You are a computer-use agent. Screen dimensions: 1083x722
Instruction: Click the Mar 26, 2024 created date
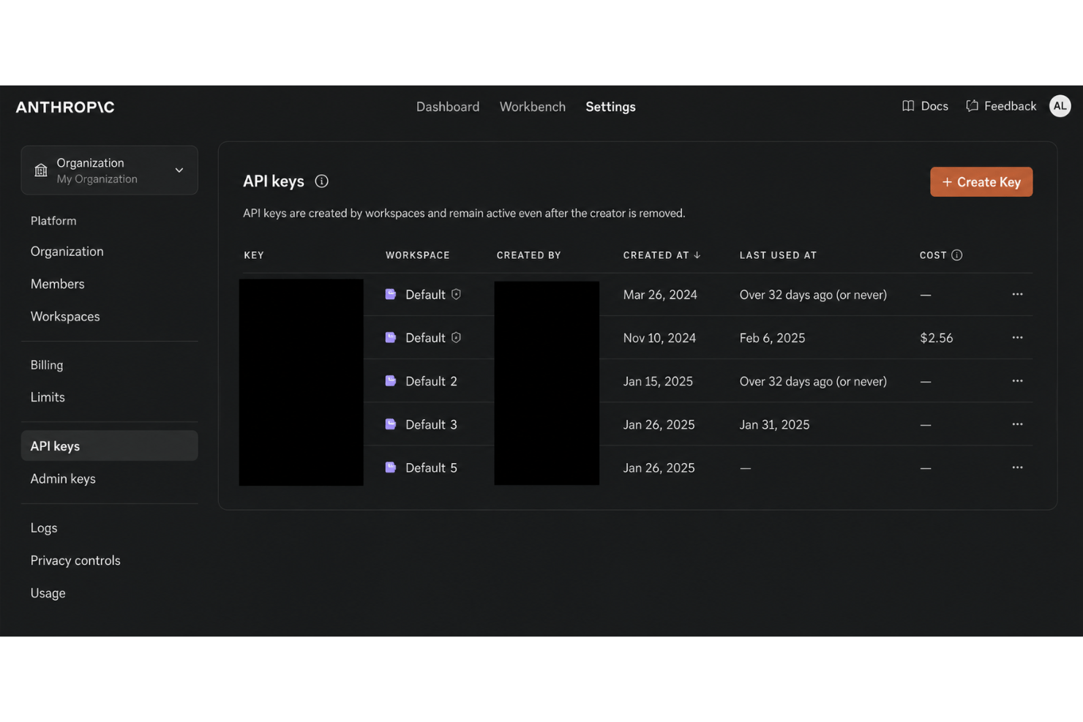tap(660, 295)
